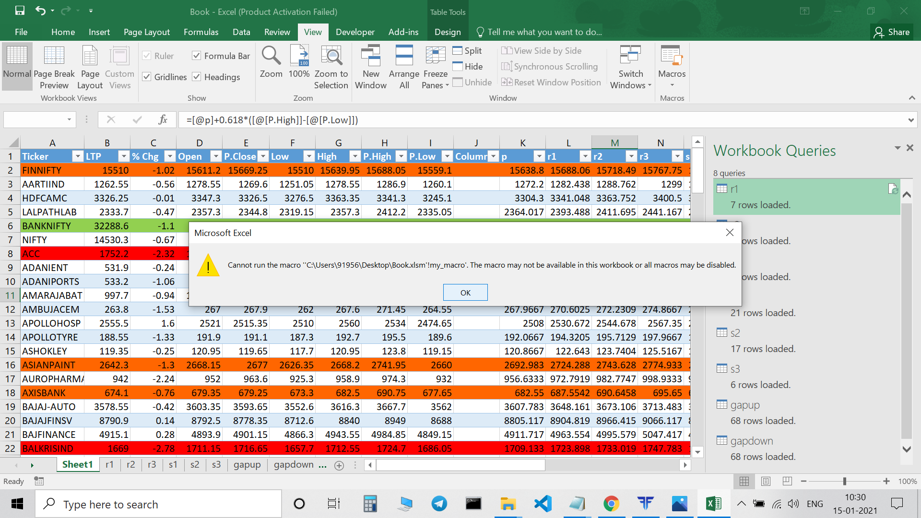Click the Share button
The height and width of the screenshot is (518, 921).
click(x=892, y=32)
